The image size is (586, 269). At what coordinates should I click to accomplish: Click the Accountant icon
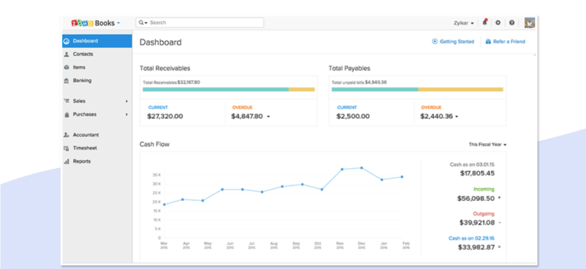tap(66, 135)
